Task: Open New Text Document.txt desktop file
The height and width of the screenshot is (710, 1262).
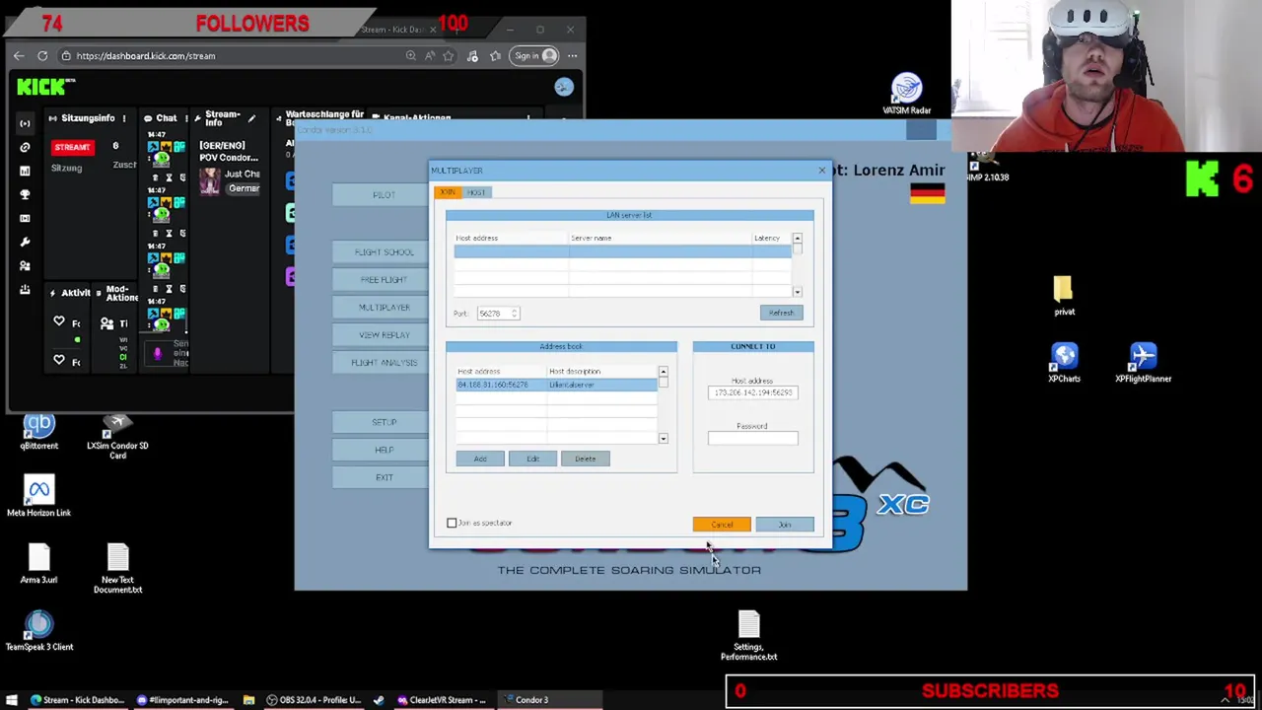Action: (117, 569)
